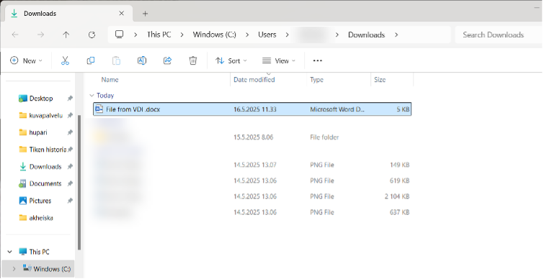
Task: Click Downloads breadcrumb
Action: point(366,35)
